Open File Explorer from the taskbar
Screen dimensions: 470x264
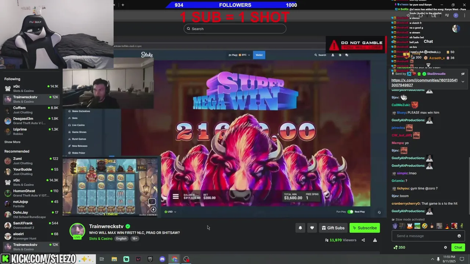[x=114, y=259]
